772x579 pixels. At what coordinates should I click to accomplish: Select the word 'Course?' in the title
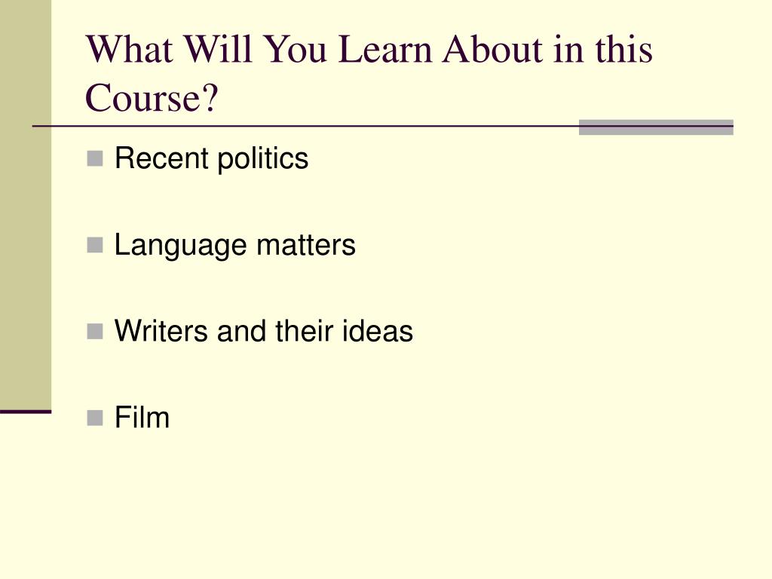151,97
